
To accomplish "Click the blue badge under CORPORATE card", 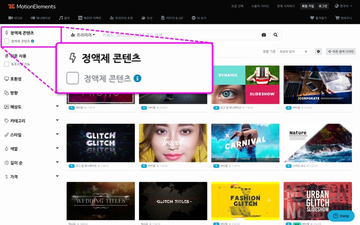I will click(288, 107).
